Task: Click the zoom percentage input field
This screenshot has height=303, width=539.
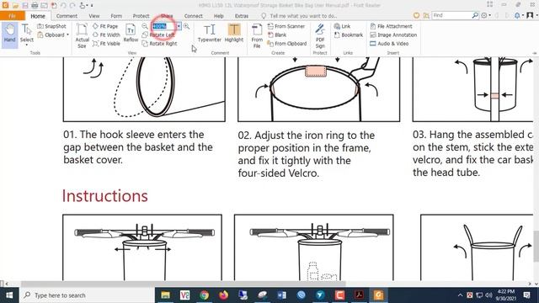Action: click(163, 26)
